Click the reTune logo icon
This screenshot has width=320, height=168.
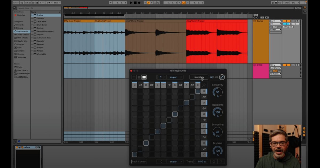coord(222,77)
